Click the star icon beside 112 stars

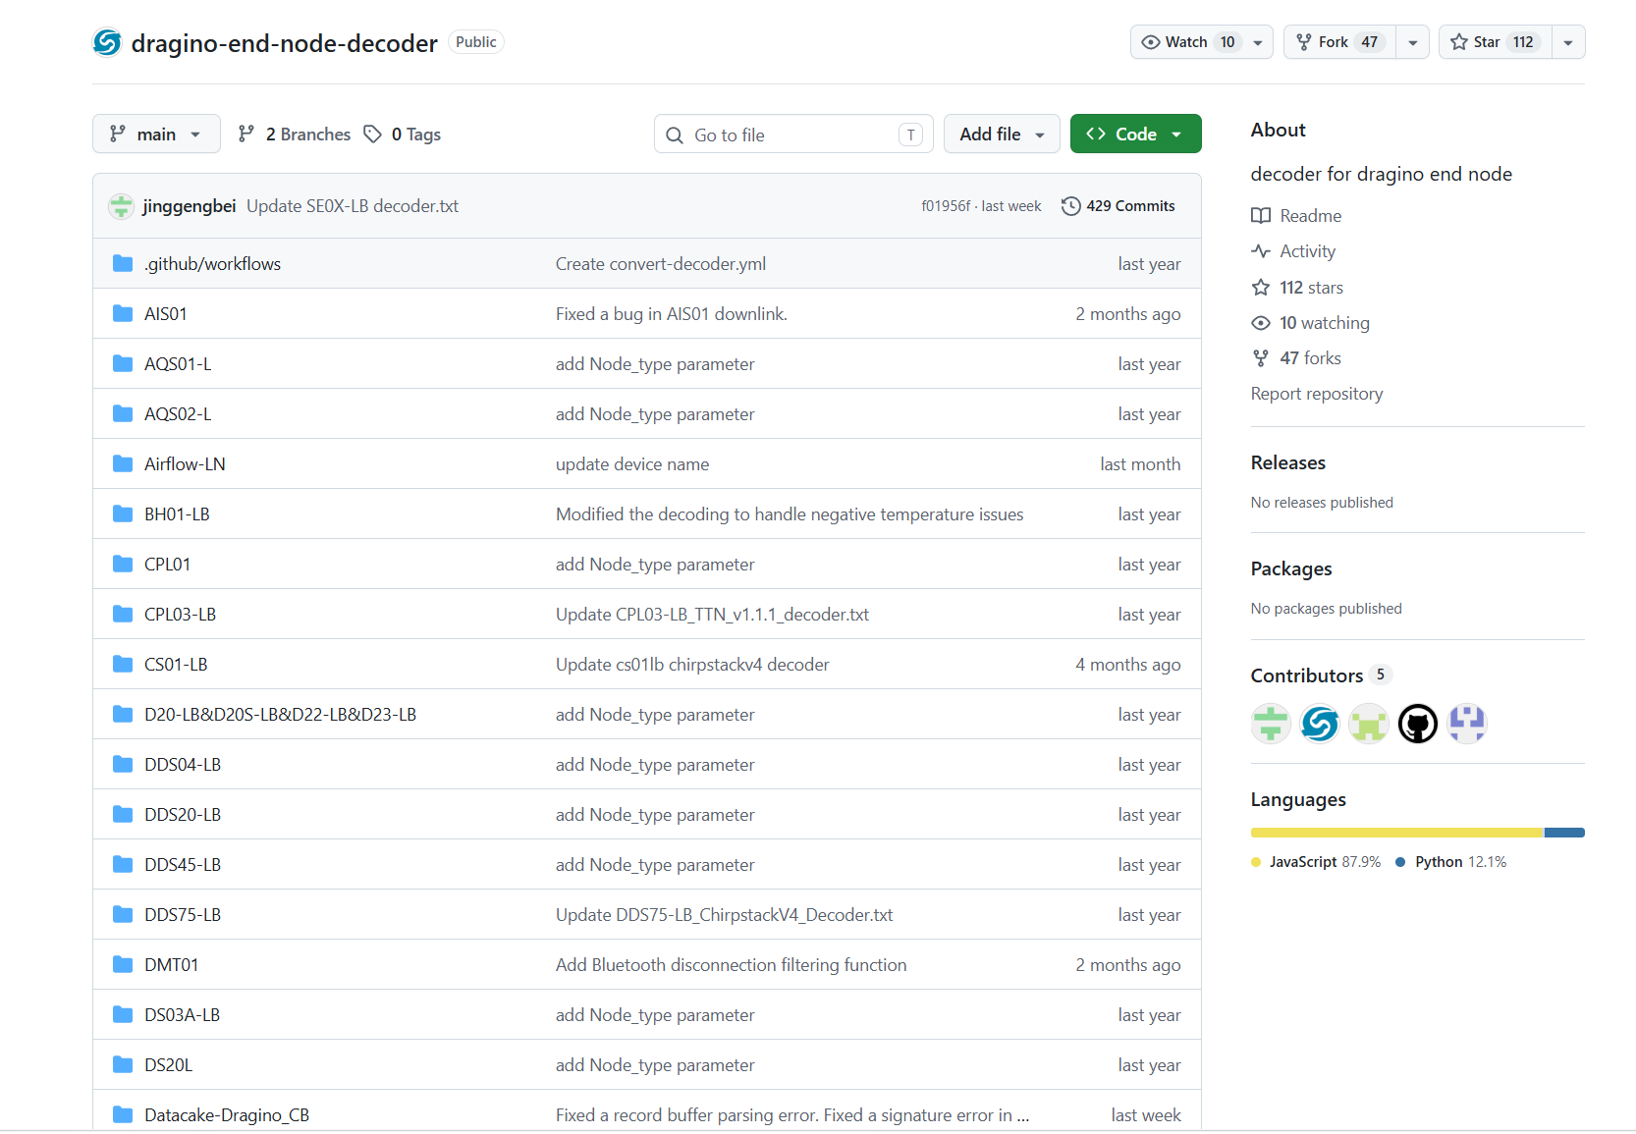pyautogui.click(x=1261, y=288)
